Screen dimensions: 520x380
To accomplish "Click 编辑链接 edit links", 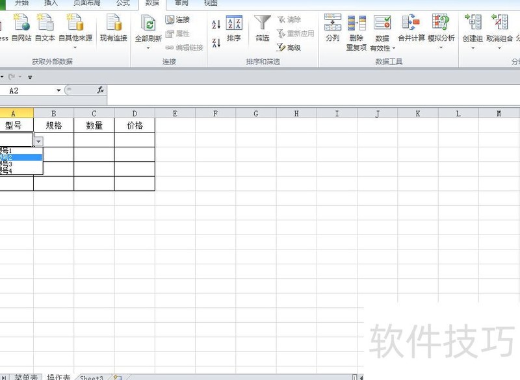I will (185, 47).
